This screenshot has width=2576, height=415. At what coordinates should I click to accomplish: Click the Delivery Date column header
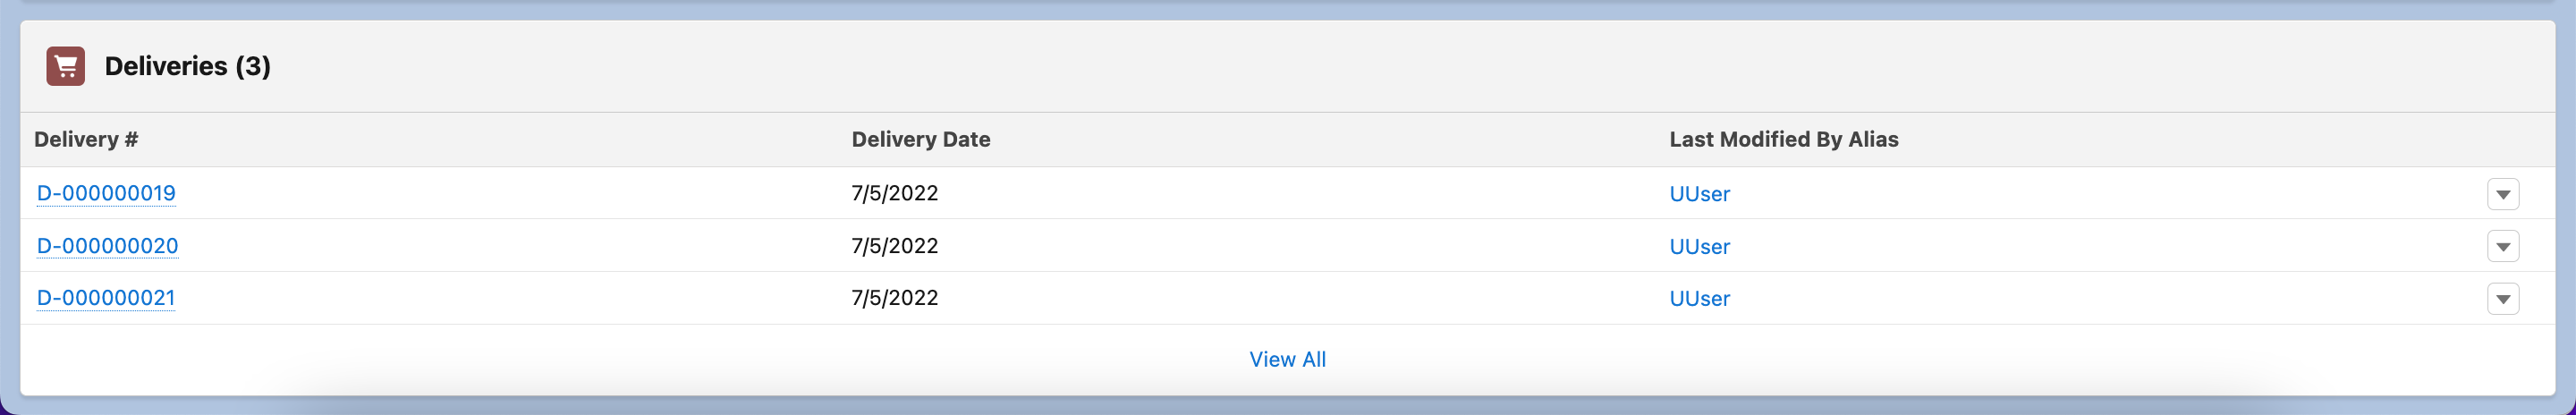point(920,139)
